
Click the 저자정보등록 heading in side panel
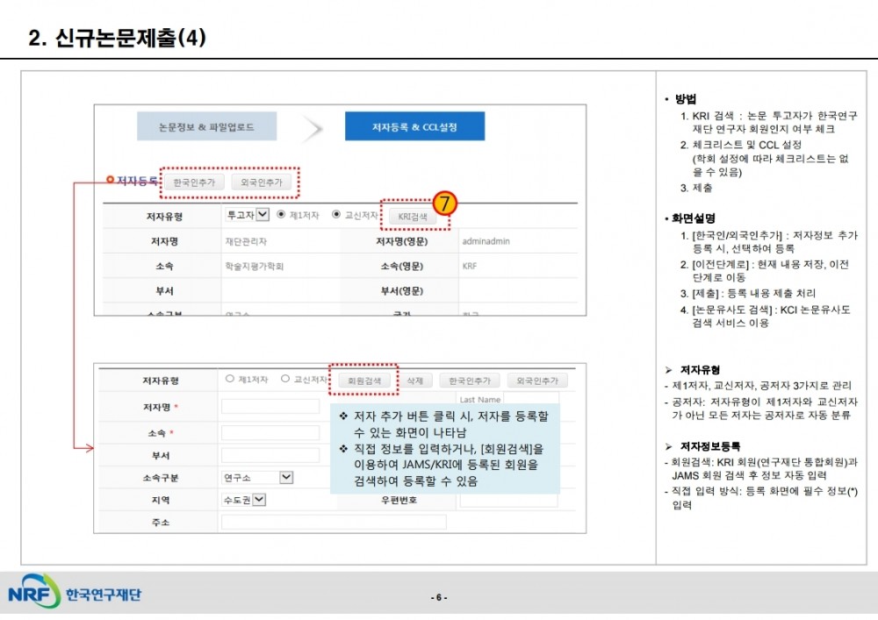click(710, 446)
